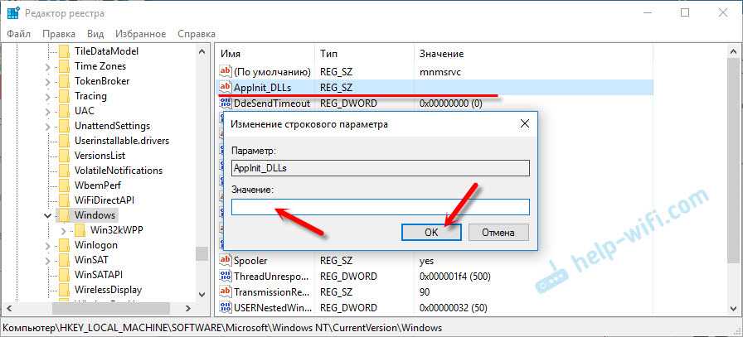Click the Значение input field
The image size is (743, 337).
(x=380, y=207)
